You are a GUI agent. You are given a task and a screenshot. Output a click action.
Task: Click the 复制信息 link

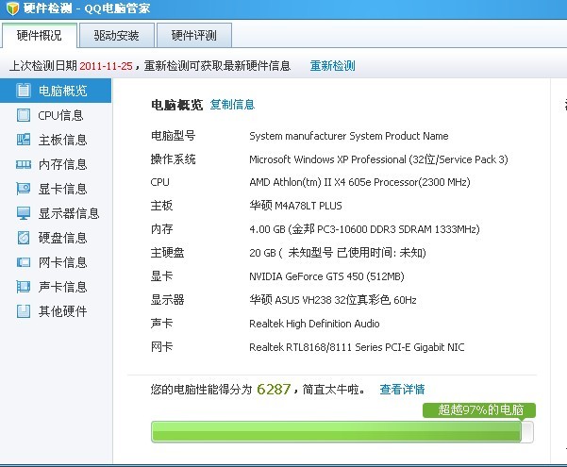[x=232, y=105]
